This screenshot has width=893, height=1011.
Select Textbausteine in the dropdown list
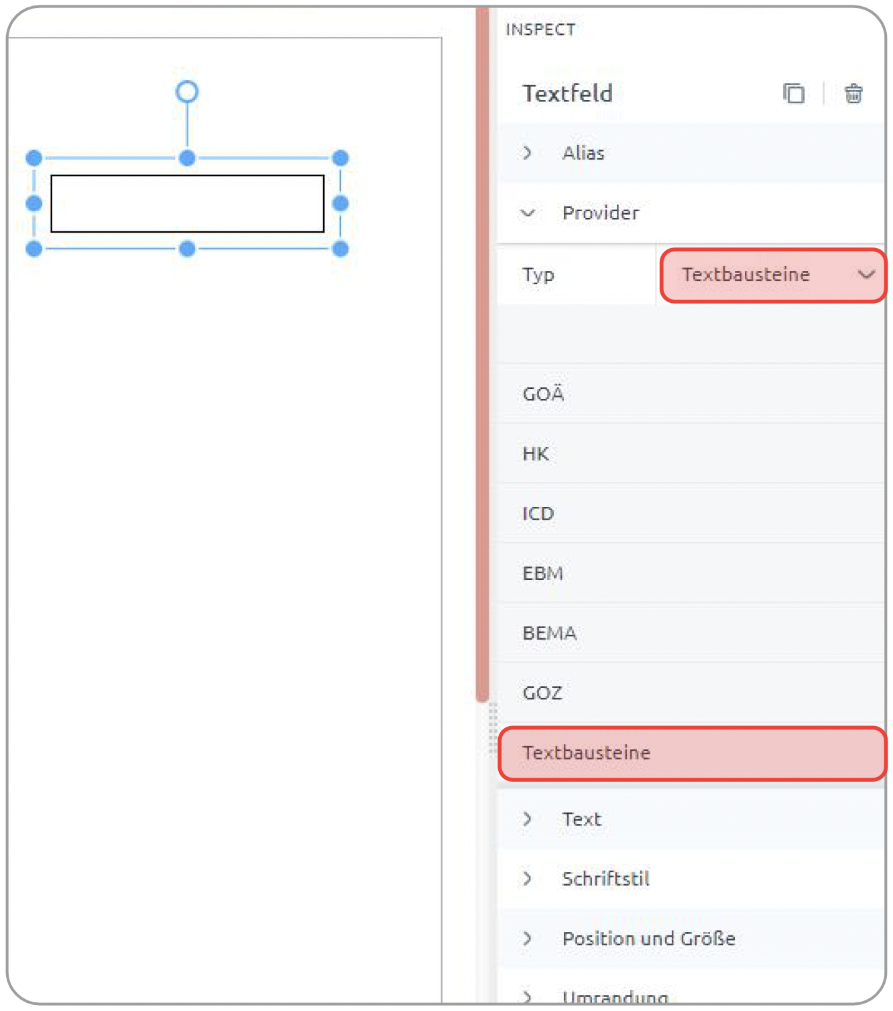tap(693, 753)
